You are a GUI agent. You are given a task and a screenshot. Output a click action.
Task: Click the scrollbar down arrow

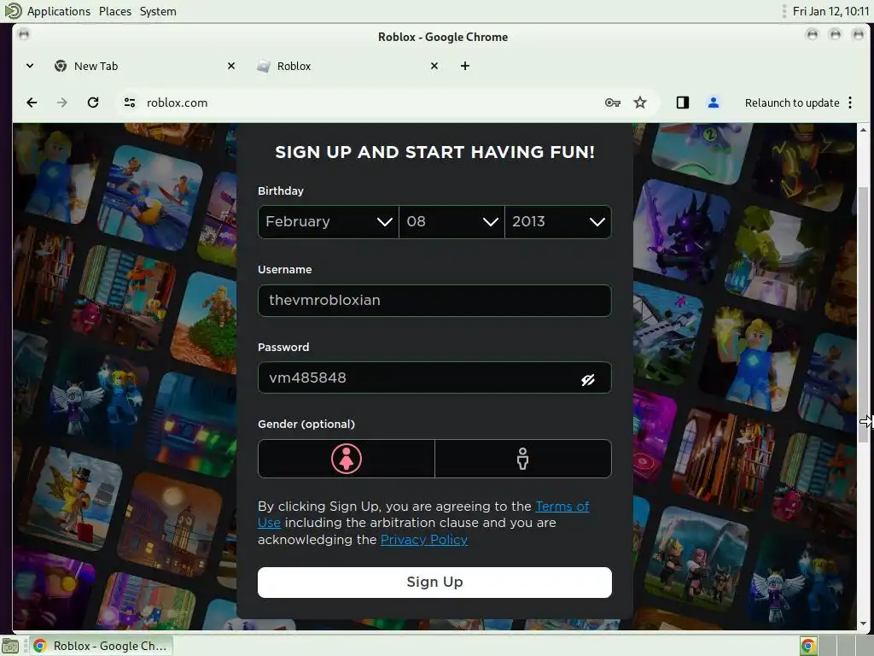[x=864, y=624]
